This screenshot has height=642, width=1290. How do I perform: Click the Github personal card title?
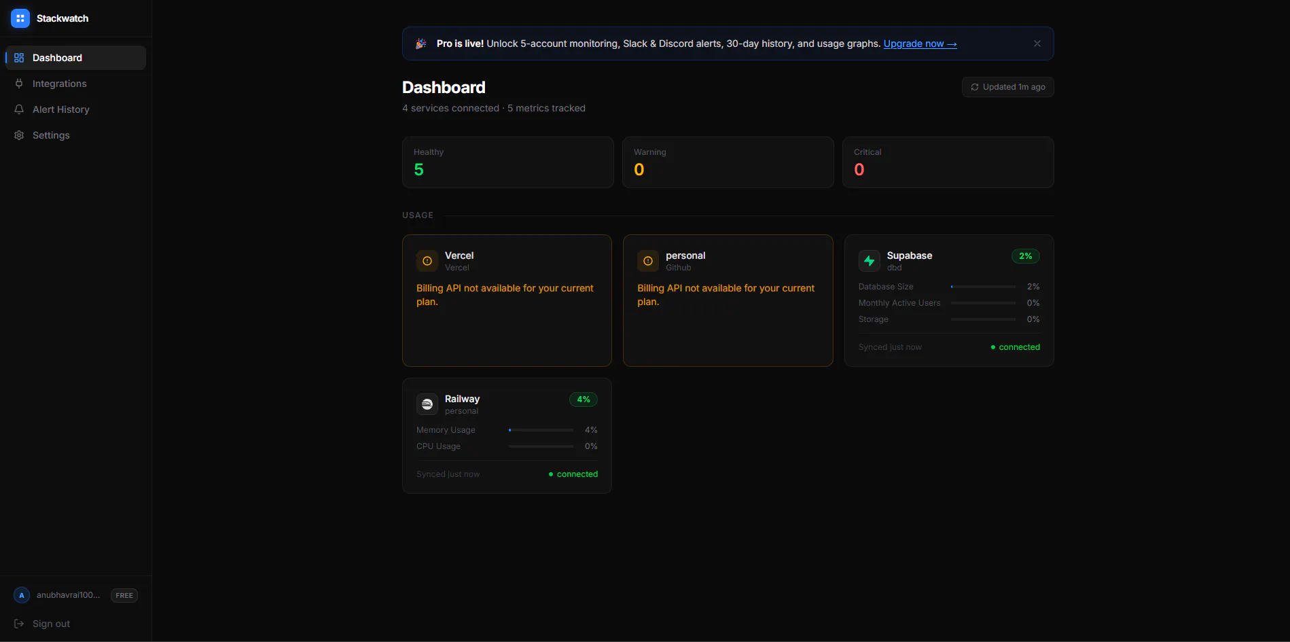pyautogui.click(x=685, y=255)
